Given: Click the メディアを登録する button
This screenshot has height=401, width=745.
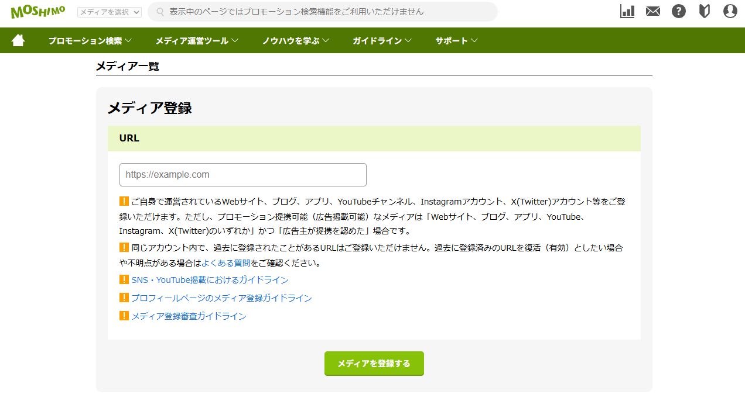Looking at the screenshot, I should [x=374, y=364].
